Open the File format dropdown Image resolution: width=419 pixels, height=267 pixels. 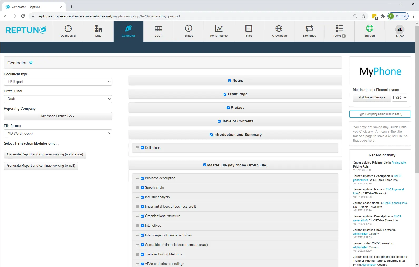click(58, 133)
